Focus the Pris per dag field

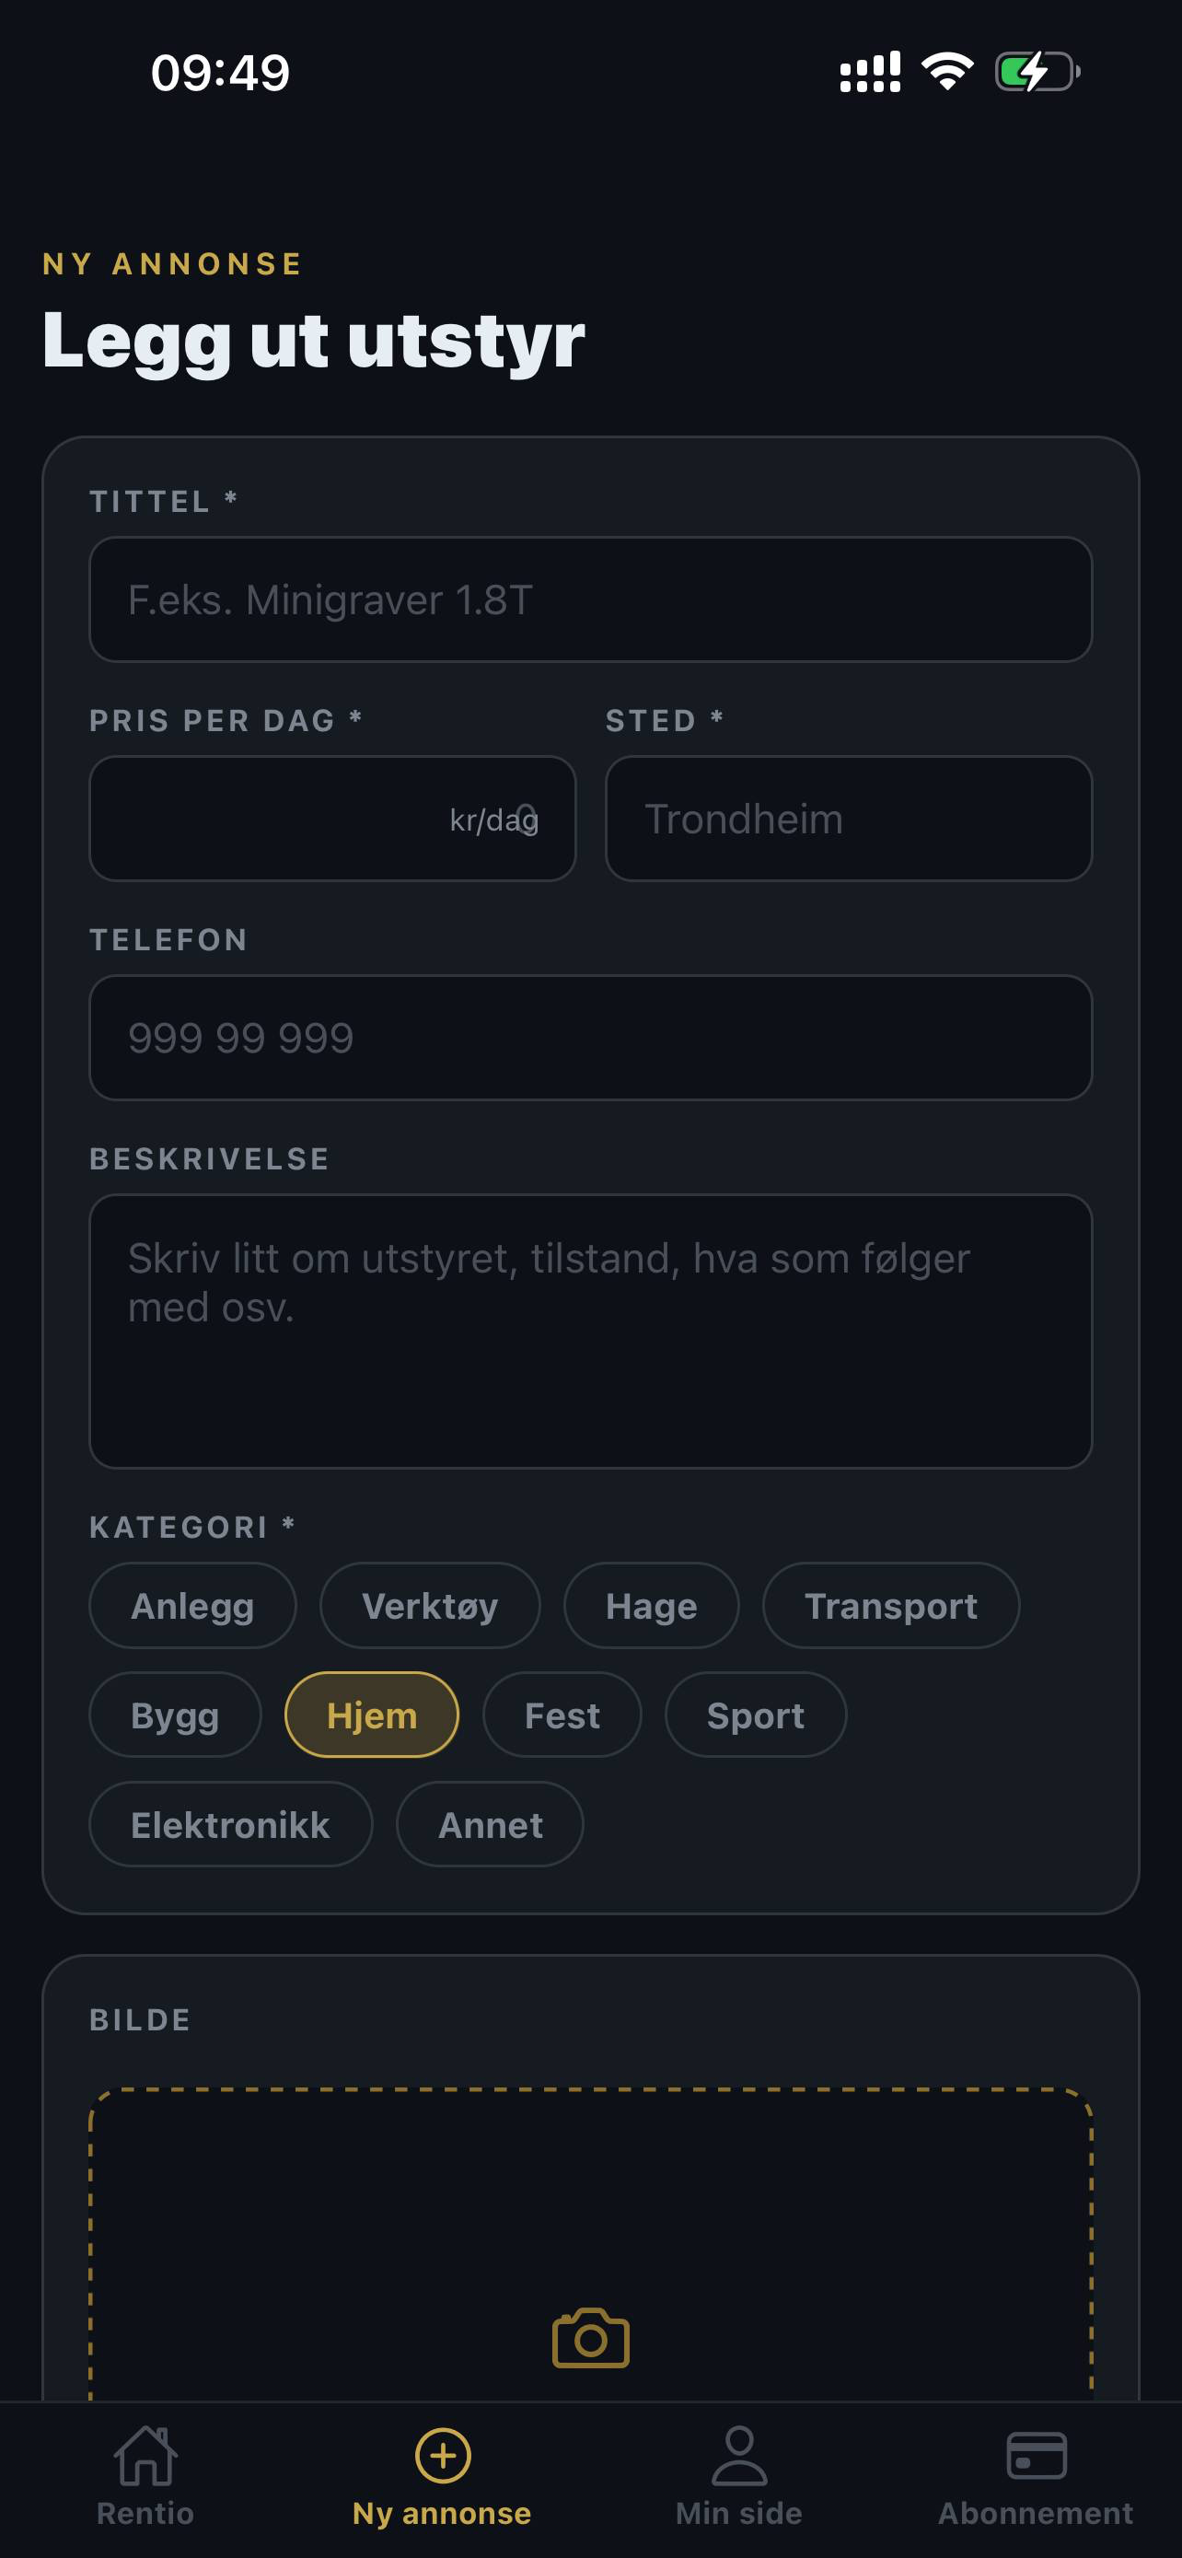click(332, 819)
